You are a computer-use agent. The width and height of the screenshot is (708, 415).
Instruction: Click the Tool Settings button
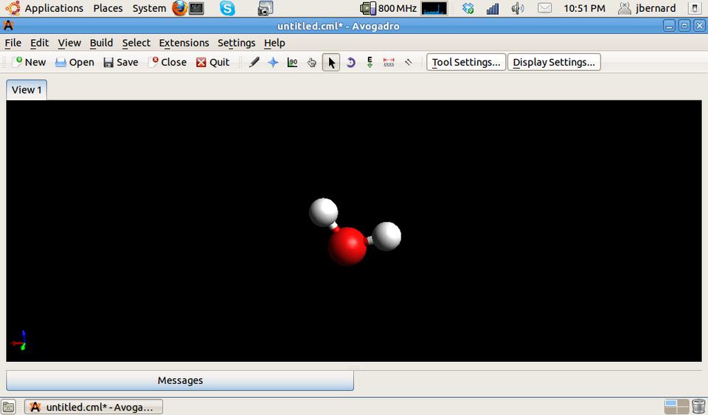pyautogui.click(x=466, y=63)
